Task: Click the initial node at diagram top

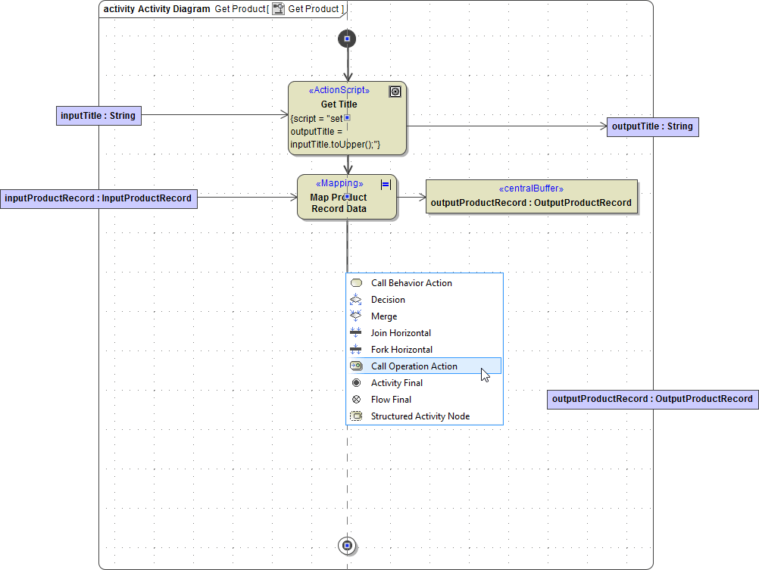Action: pyautogui.click(x=347, y=39)
